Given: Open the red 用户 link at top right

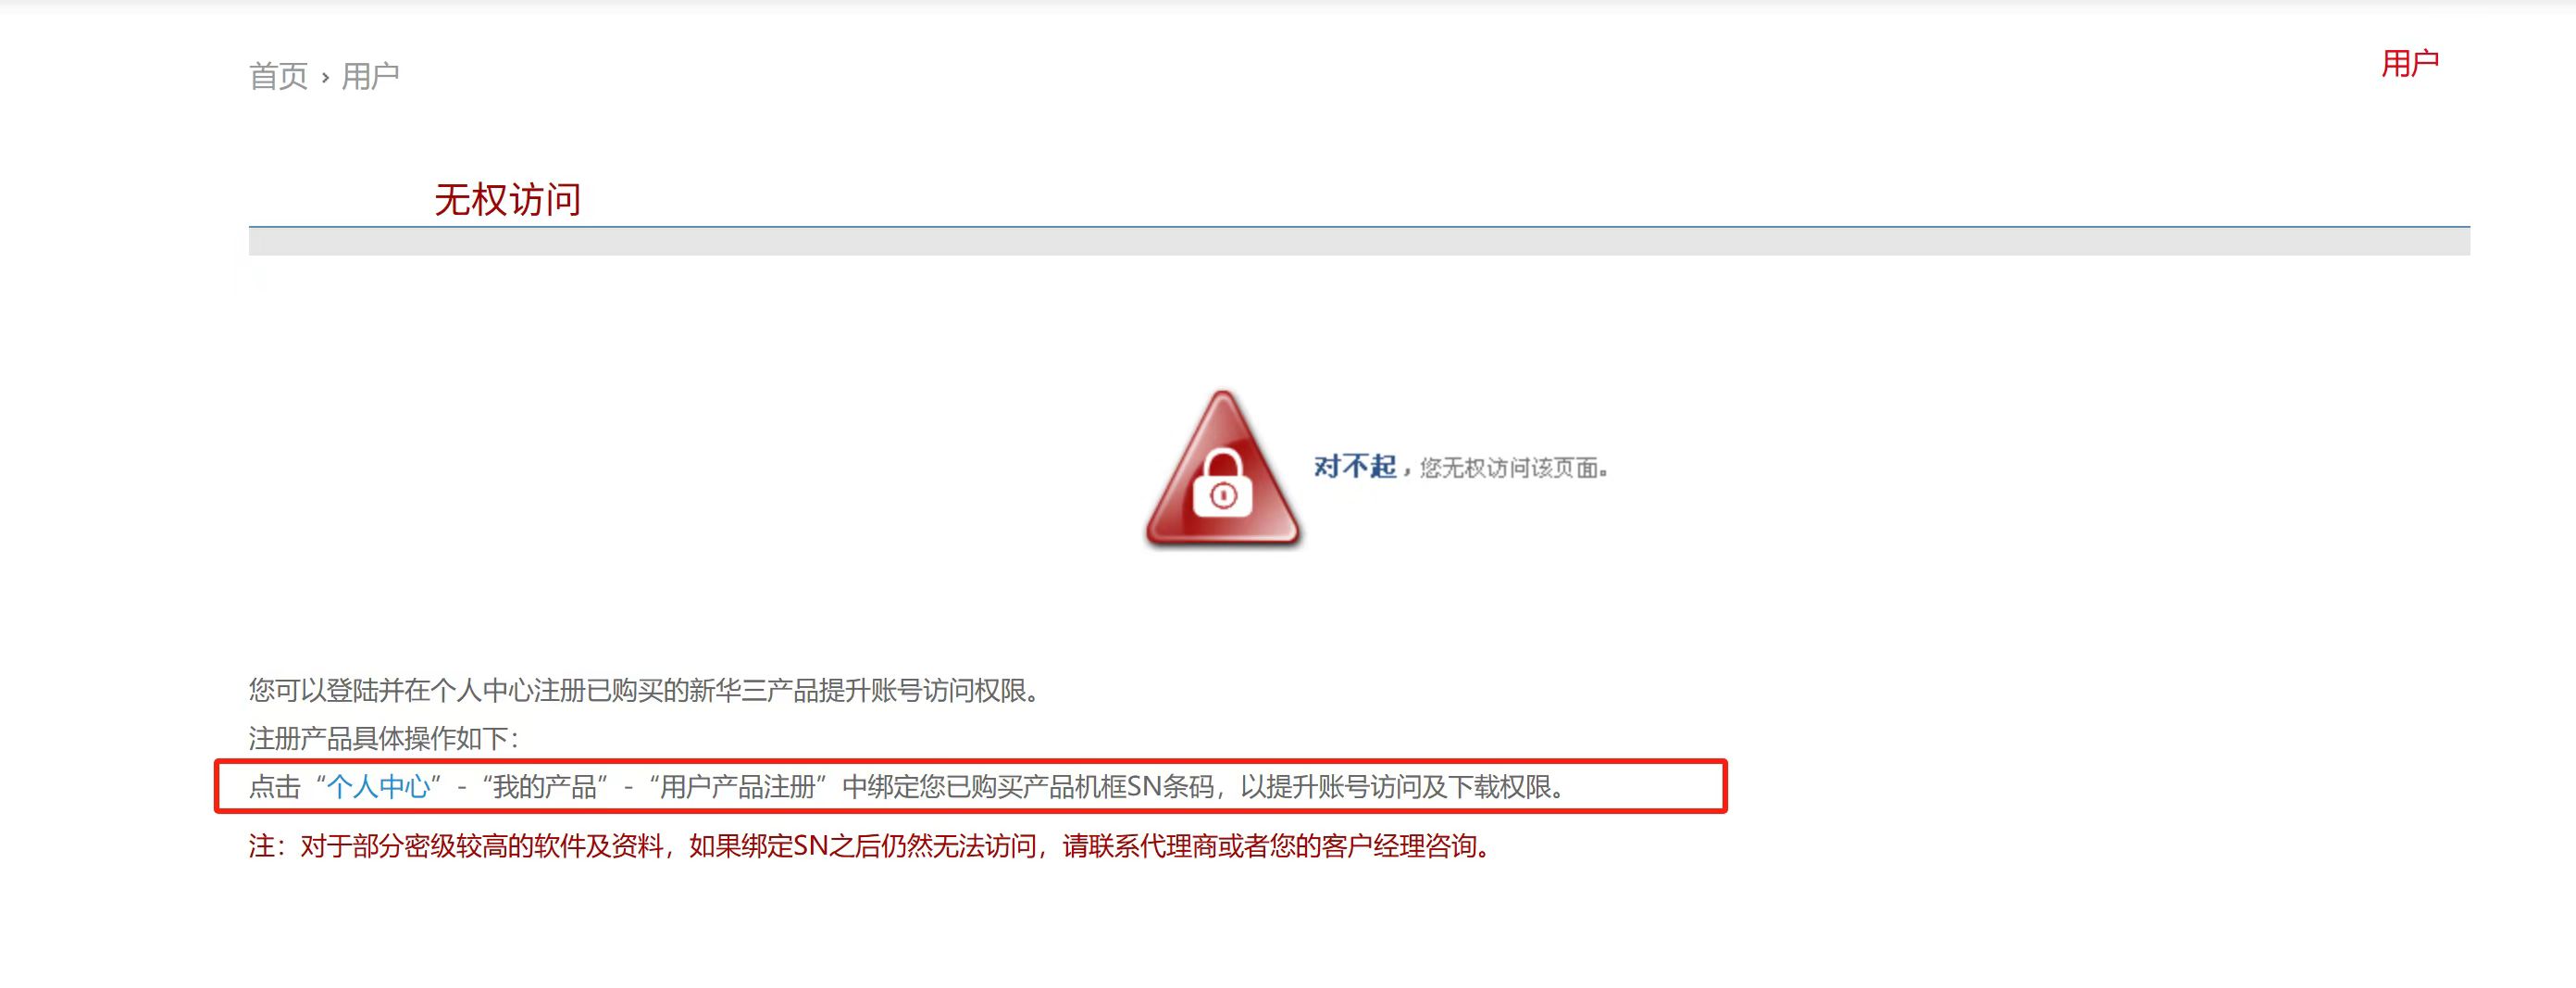Looking at the screenshot, I should coord(2410,63).
